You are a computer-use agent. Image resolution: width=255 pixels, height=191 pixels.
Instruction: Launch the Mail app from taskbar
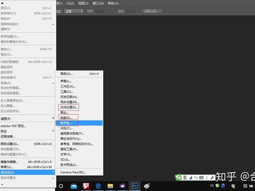pos(74,186)
